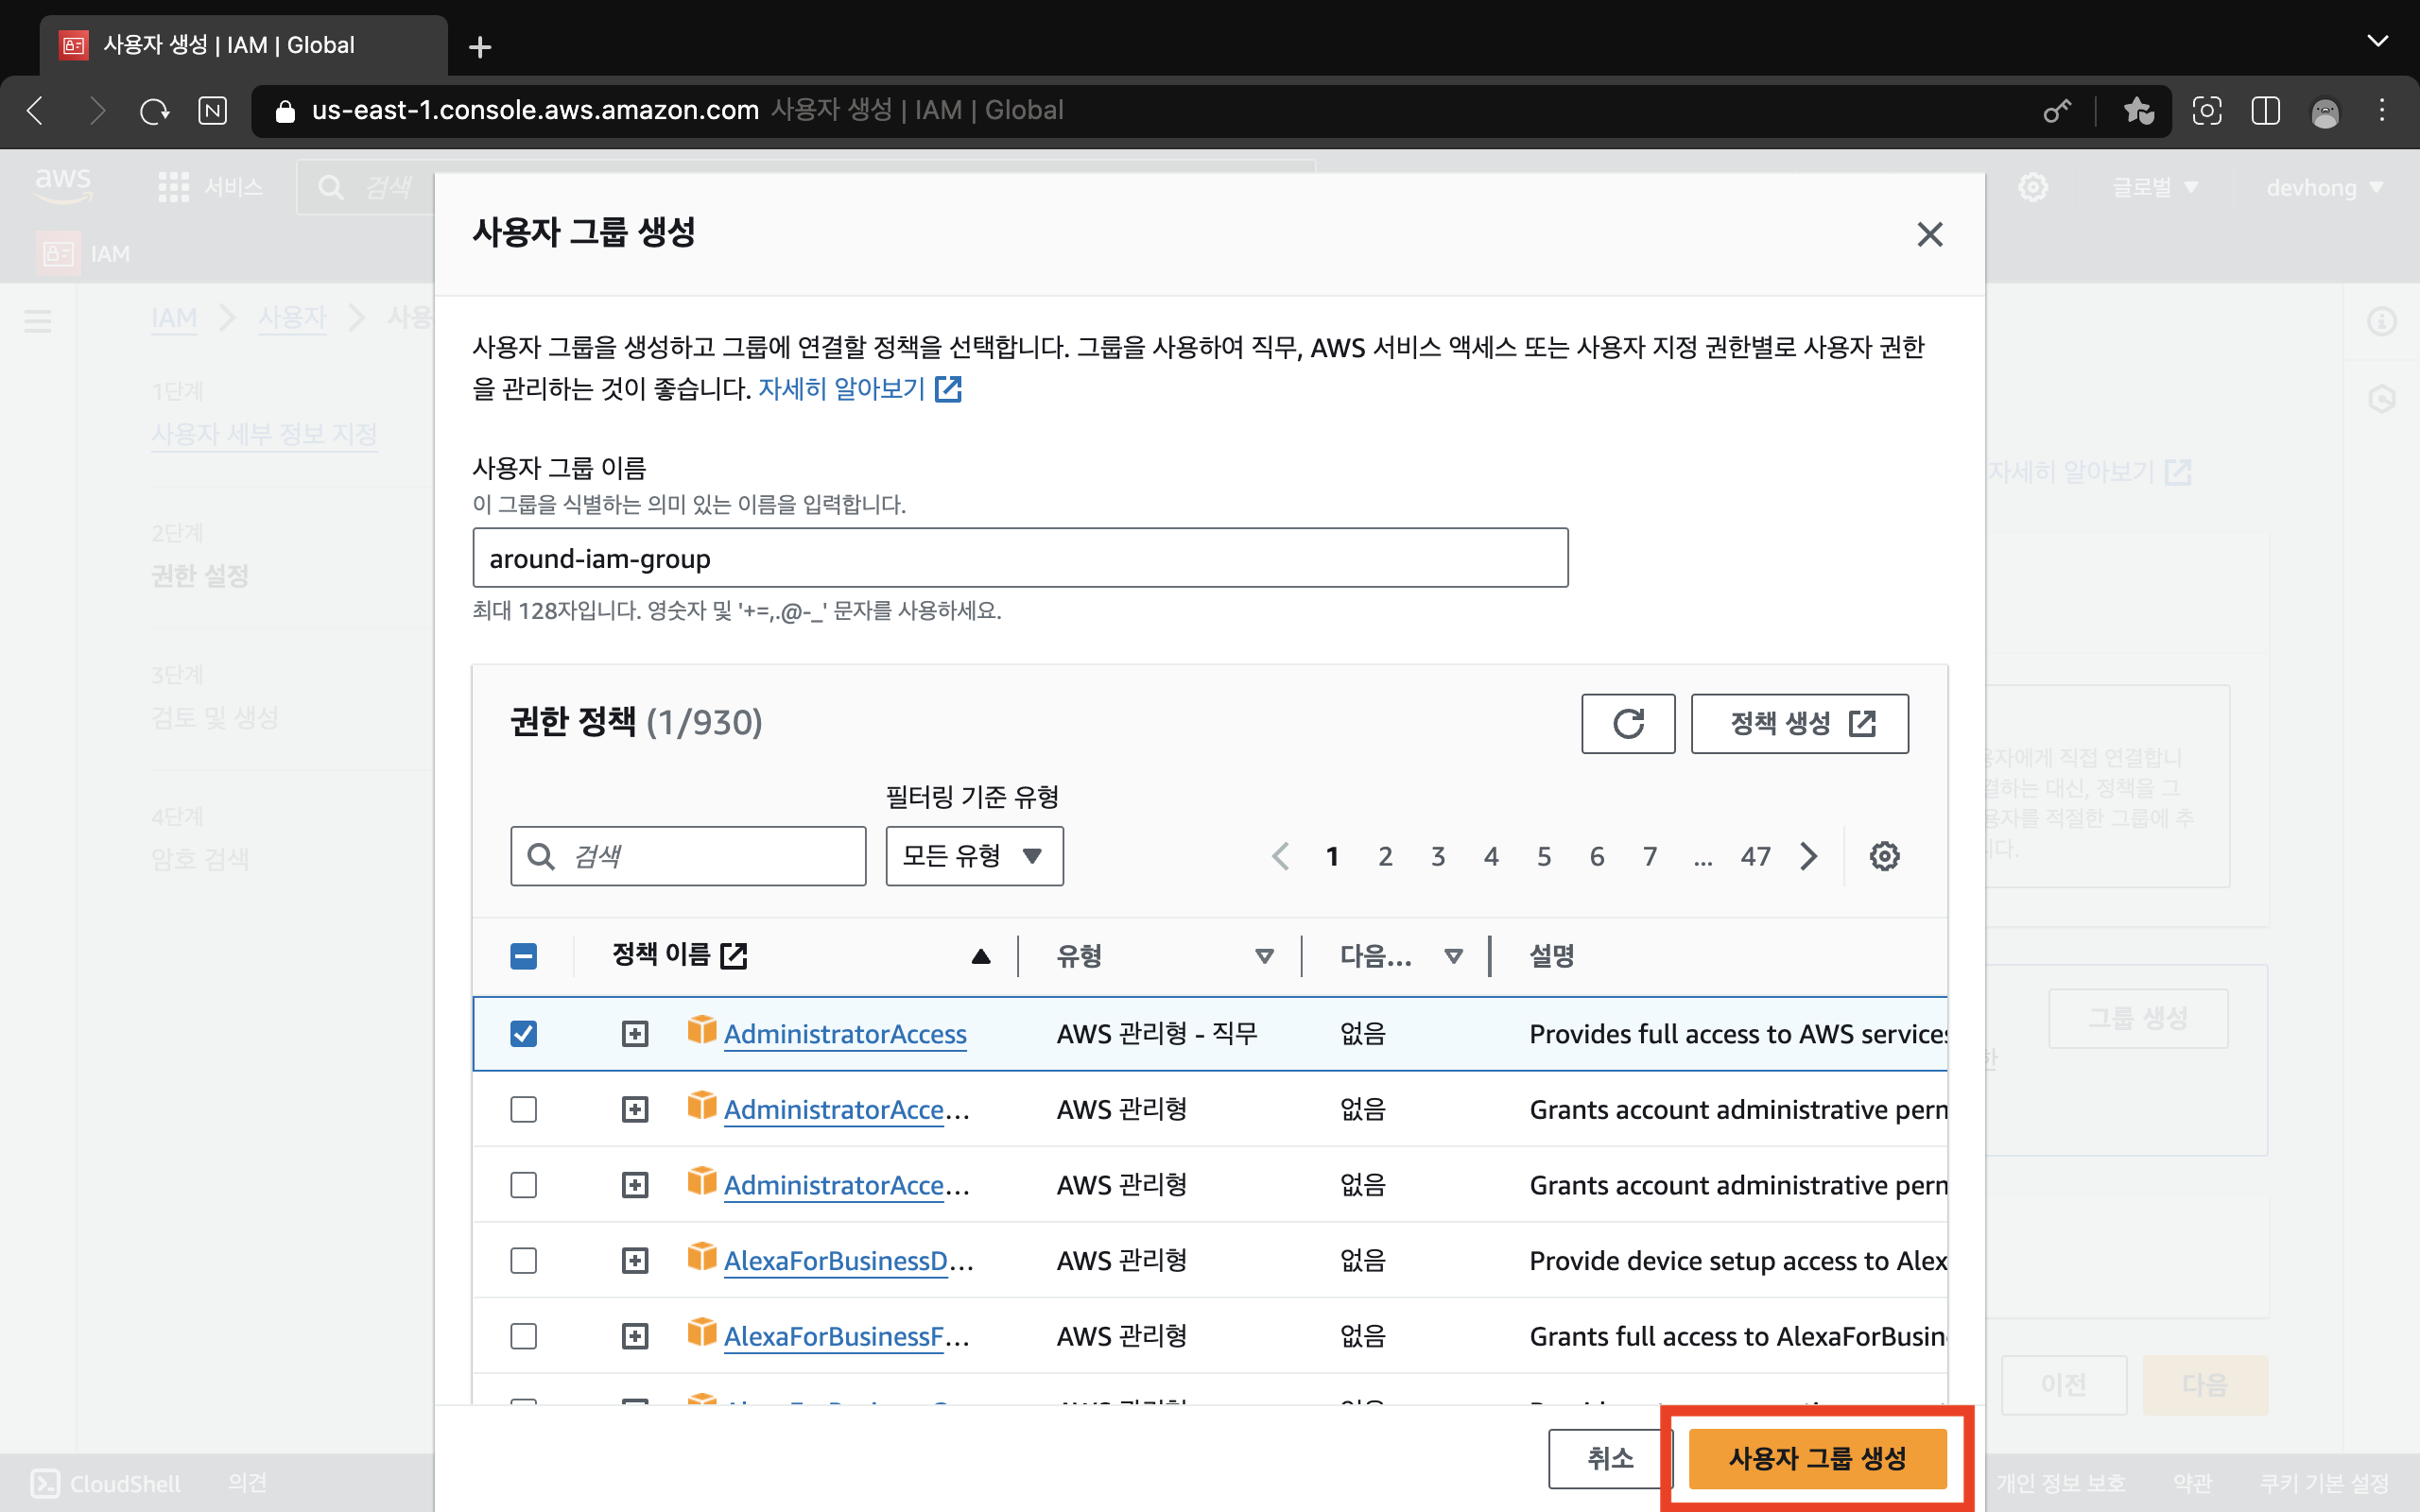Click the browser forward arrow
Viewport: 2420px width, 1512px height.
(96, 110)
